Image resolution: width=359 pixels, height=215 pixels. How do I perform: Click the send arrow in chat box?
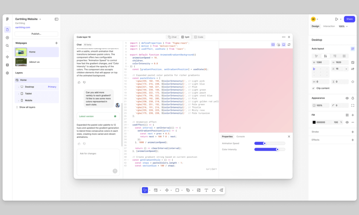[x=115, y=171]
